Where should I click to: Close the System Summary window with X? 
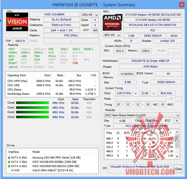coord(182,5)
